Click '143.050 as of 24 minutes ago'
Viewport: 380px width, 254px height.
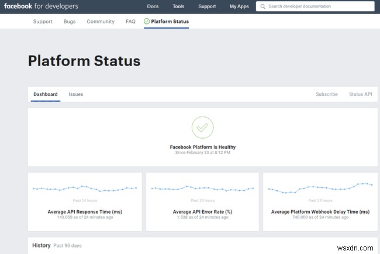[x=85, y=217]
